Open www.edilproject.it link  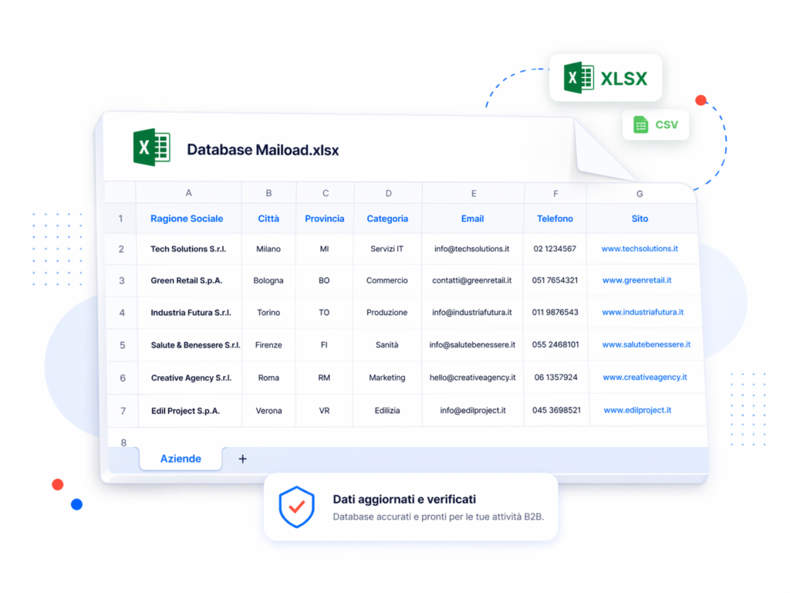637,410
